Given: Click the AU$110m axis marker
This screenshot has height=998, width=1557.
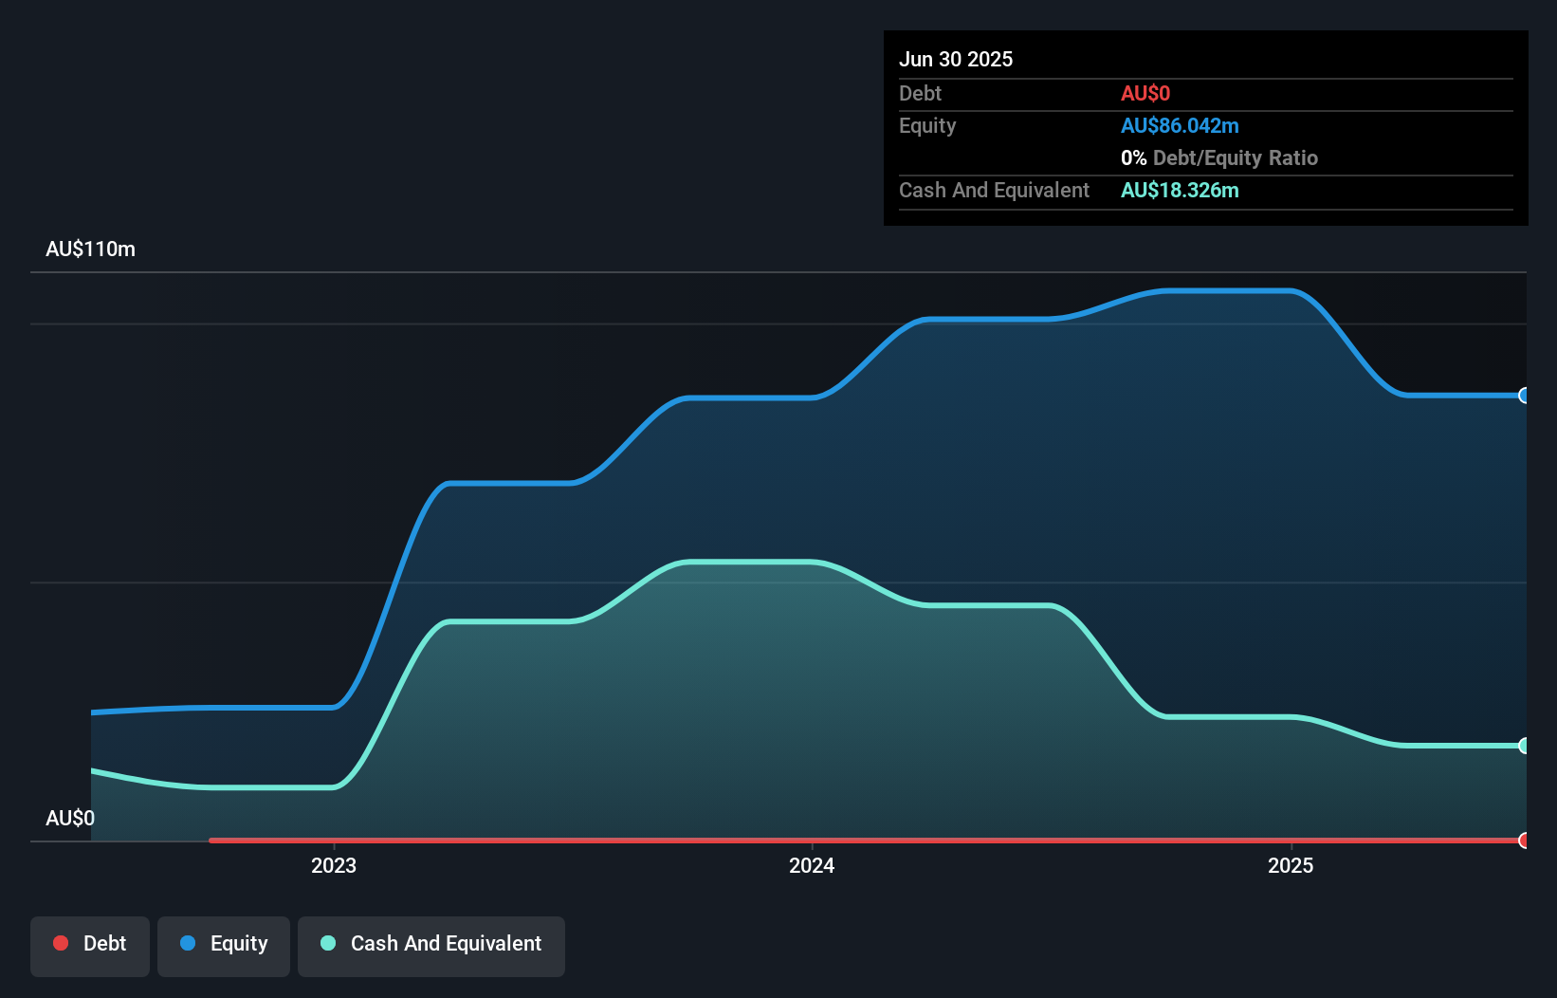Looking at the screenshot, I should pos(90,249).
